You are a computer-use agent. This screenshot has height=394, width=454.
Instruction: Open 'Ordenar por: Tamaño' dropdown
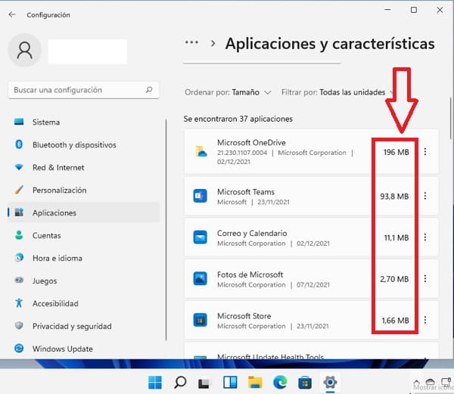tap(229, 92)
